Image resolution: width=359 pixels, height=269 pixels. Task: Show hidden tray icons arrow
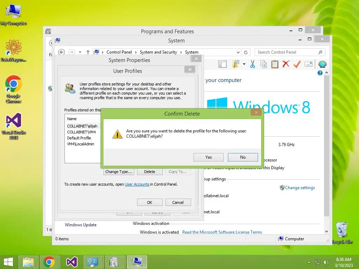(x=309, y=262)
